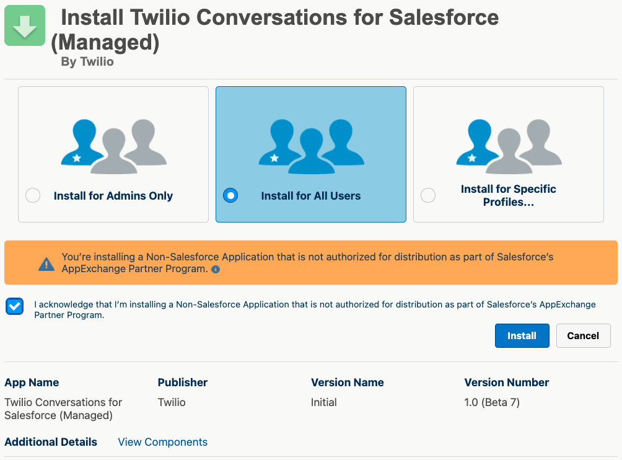The width and height of the screenshot is (622, 460).
Task: Uncheck the non-Salesforce acknowledgment checkbox
Action: [15, 306]
